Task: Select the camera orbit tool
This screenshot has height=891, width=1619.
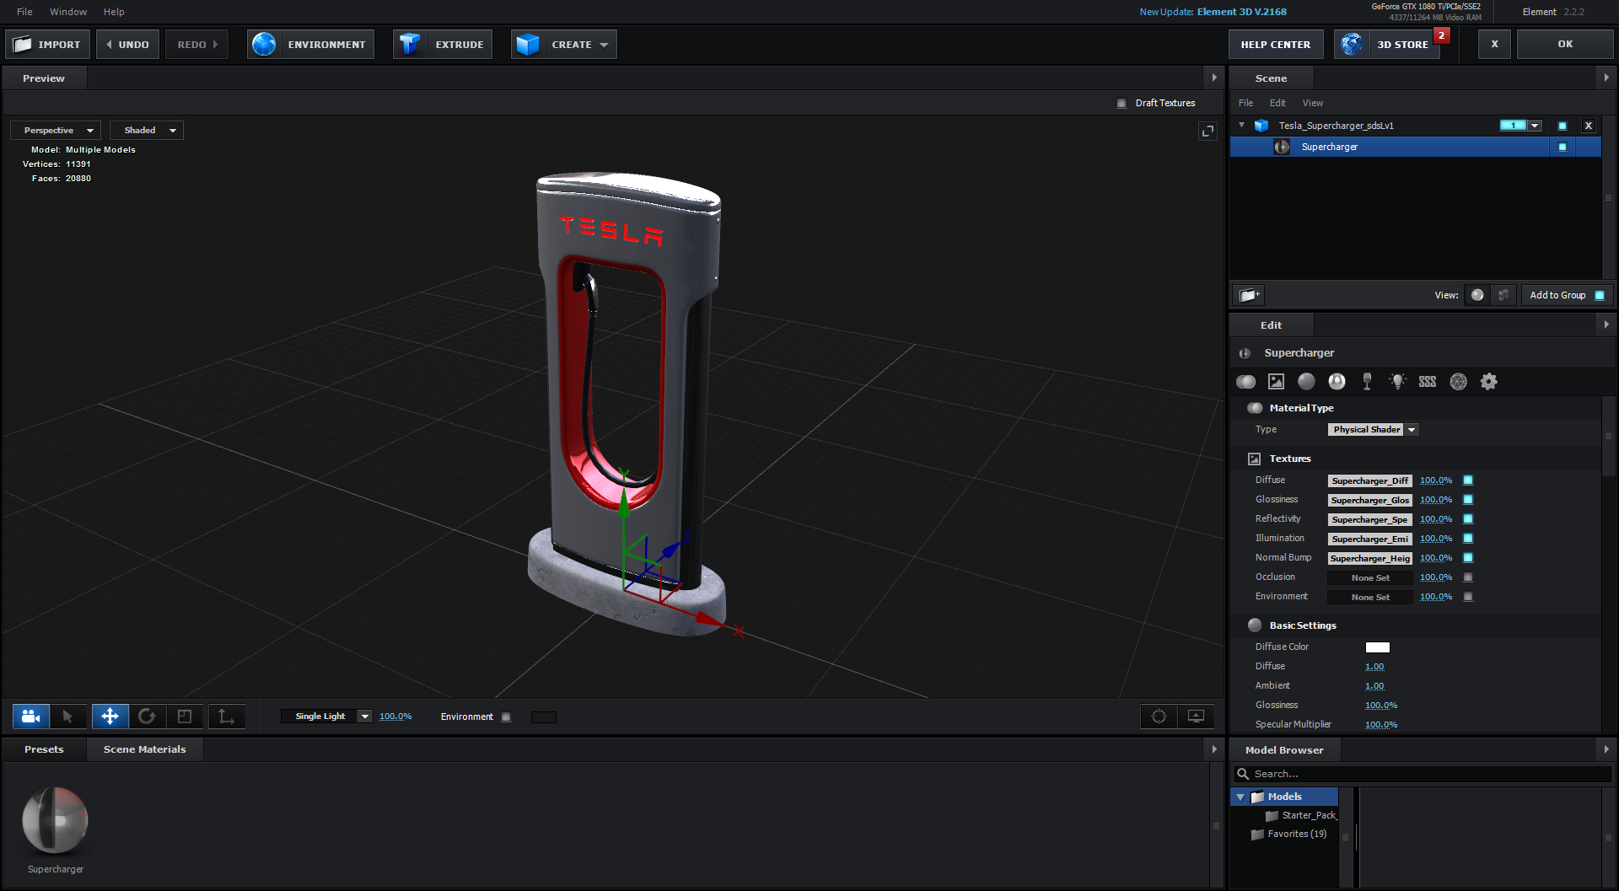Action: pyautogui.click(x=31, y=717)
